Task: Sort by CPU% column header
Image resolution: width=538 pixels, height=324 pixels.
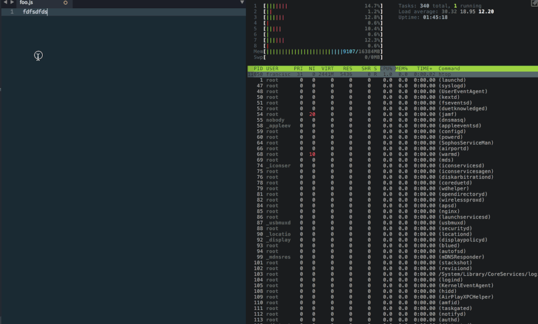Action: pyautogui.click(x=386, y=69)
